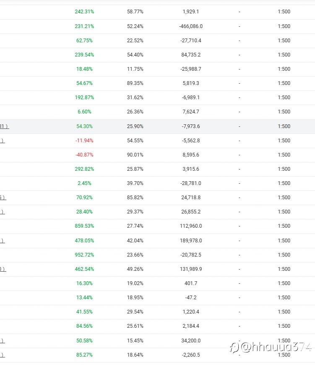
Task: Click the 85.27% gain in last row
Action: tap(84, 355)
